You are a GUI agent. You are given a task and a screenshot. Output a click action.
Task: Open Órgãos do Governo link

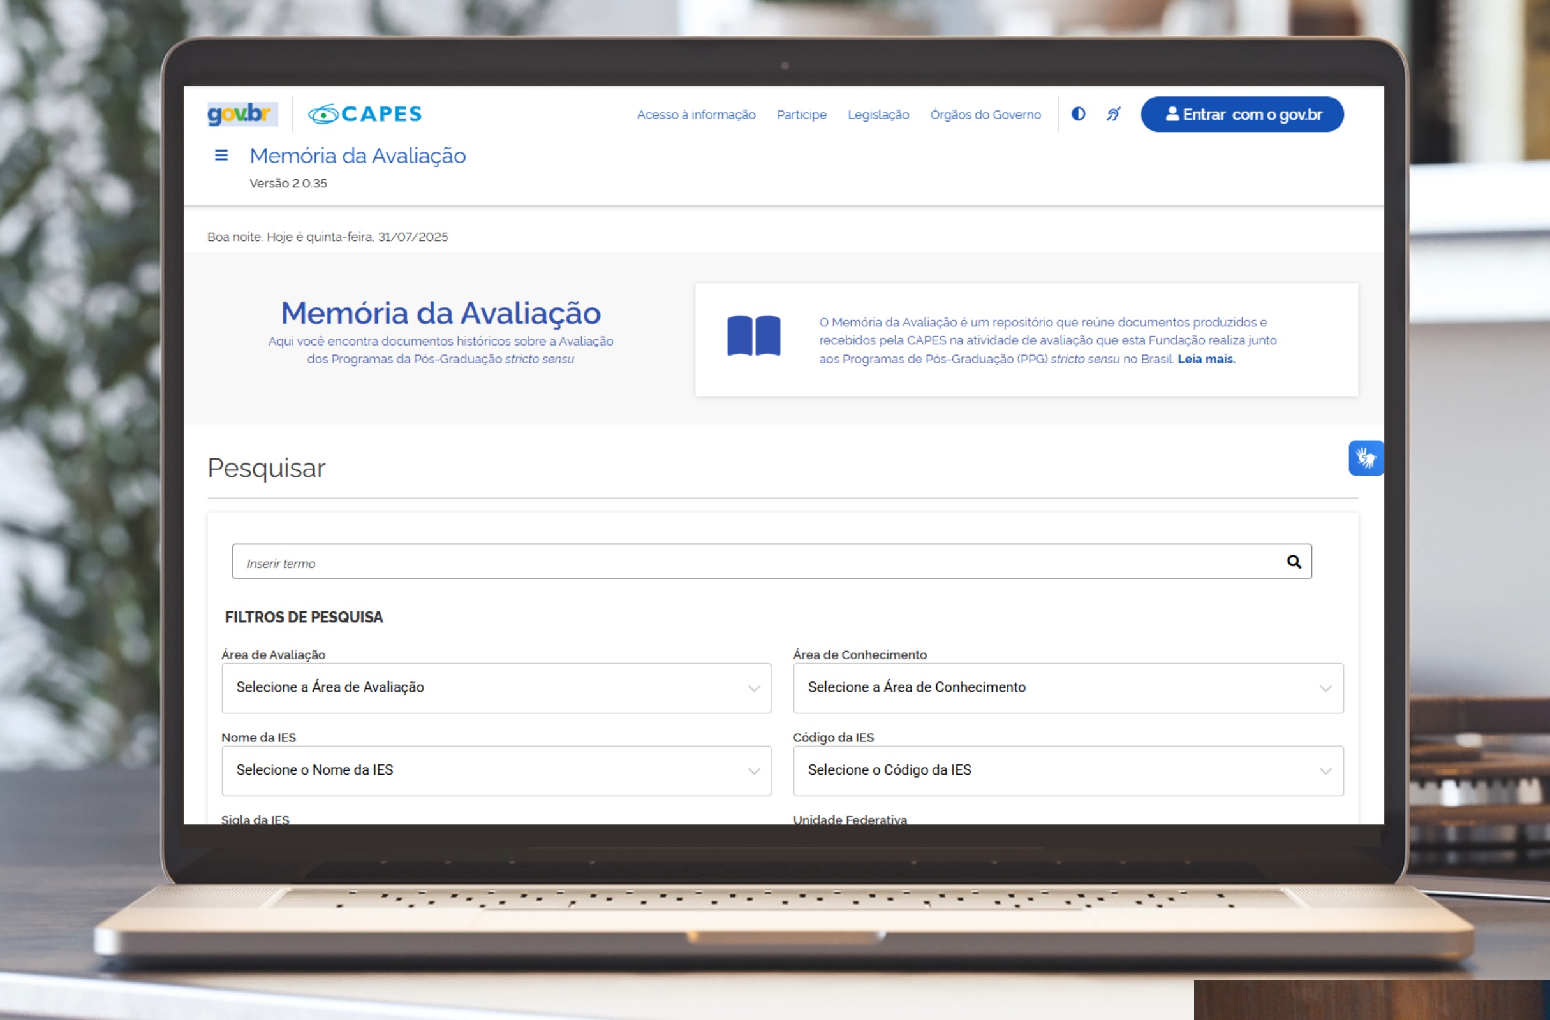click(x=985, y=115)
